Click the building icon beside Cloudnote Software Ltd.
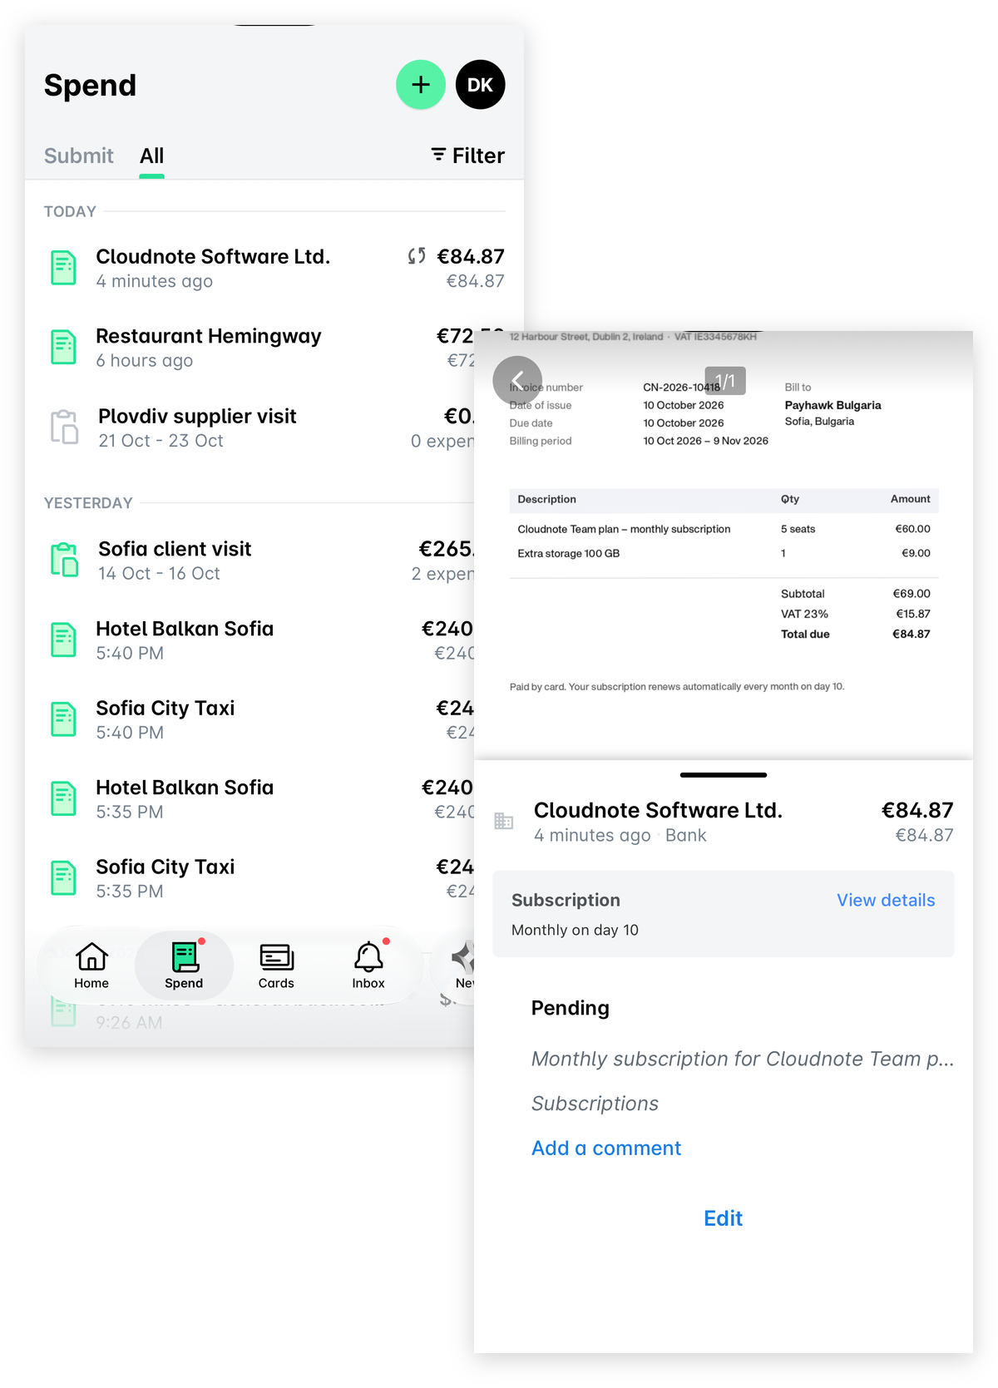Screen dimensions: 998x1388 (504, 822)
